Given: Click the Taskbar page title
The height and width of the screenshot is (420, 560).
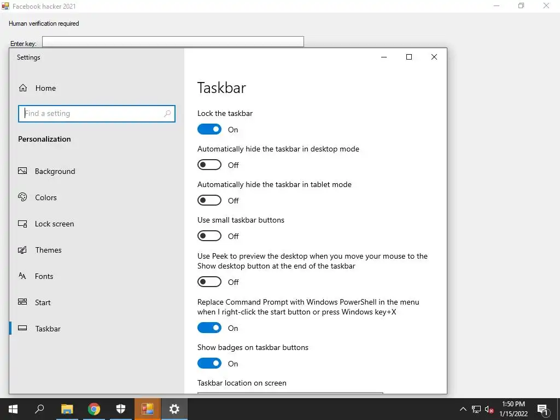Looking at the screenshot, I should tap(221, 88).
